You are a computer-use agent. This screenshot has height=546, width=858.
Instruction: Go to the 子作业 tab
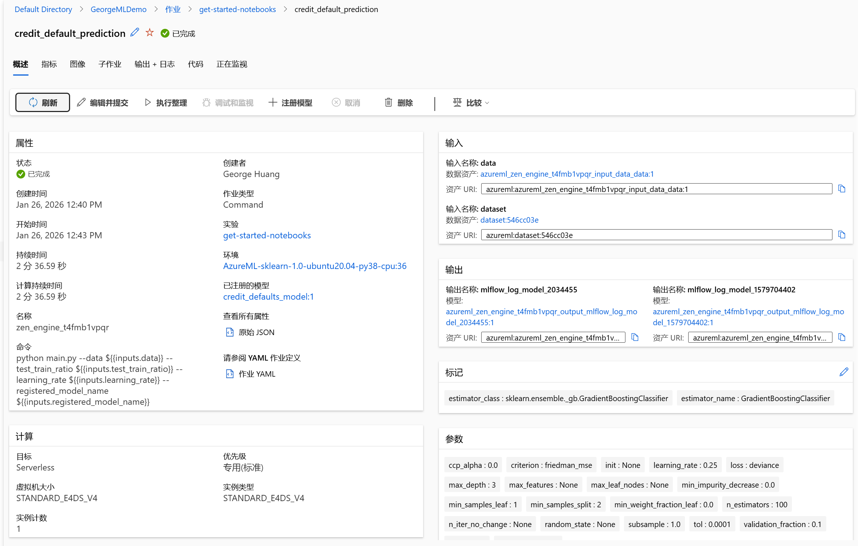(x=110, y=64)
